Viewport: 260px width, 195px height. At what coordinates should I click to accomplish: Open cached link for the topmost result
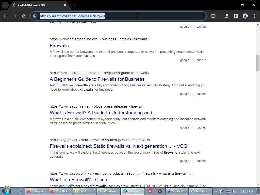201,26
